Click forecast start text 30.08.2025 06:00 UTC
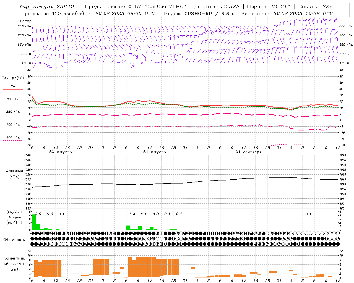Viewport: 354px width, 283px height. (x=125, y=14)
